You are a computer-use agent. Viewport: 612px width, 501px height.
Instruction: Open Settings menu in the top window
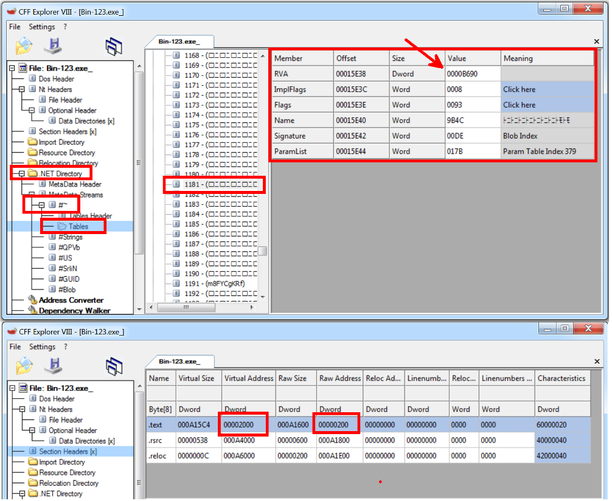pyautogui.click(x=42, y=27)
